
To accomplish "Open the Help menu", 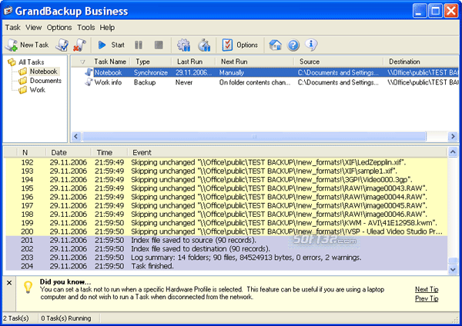I will click(107, 28).
